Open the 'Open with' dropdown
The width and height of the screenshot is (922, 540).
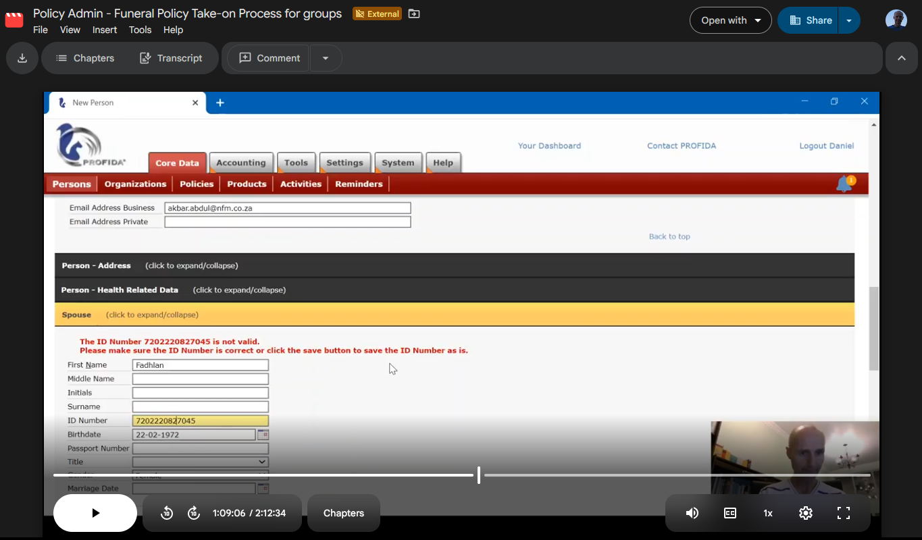tap(731, 20)
